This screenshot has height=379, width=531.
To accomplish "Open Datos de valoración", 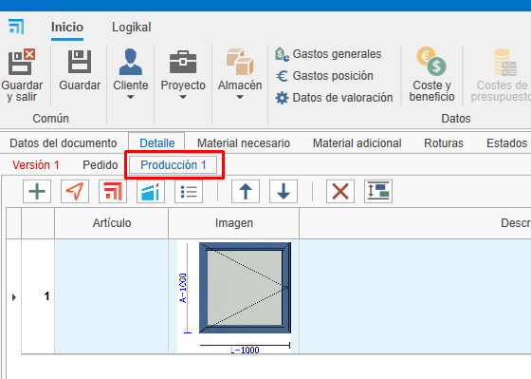I will tap(334, 98).
